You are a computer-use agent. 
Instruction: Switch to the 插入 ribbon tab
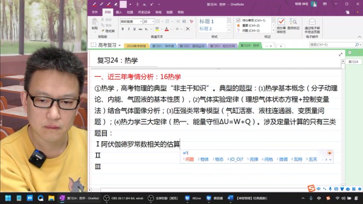119,12
